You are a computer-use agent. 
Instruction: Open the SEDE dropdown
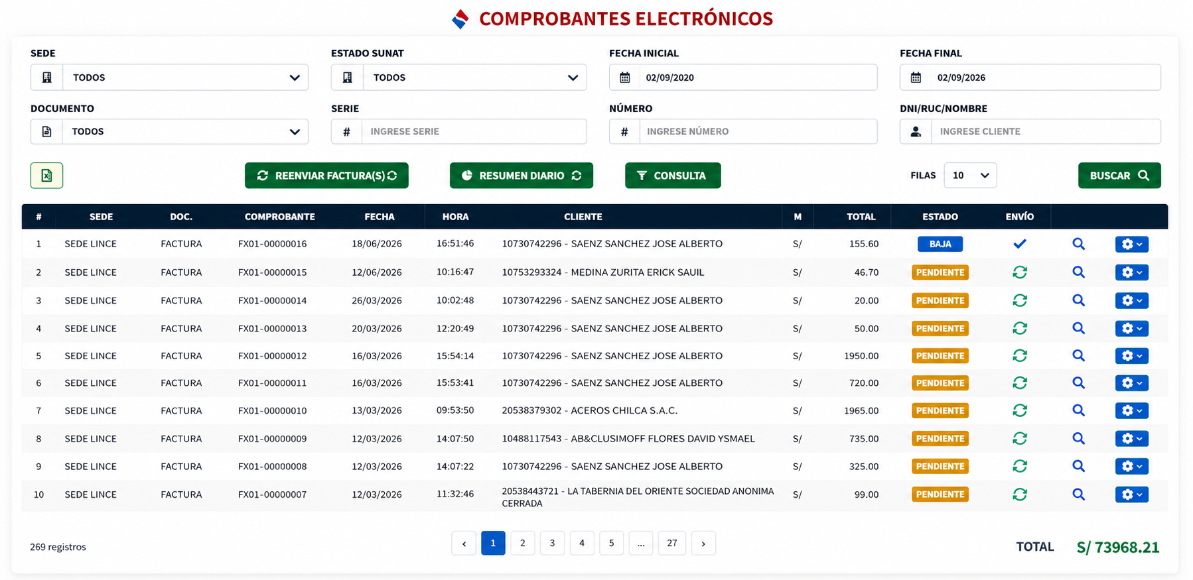point(169,78)
